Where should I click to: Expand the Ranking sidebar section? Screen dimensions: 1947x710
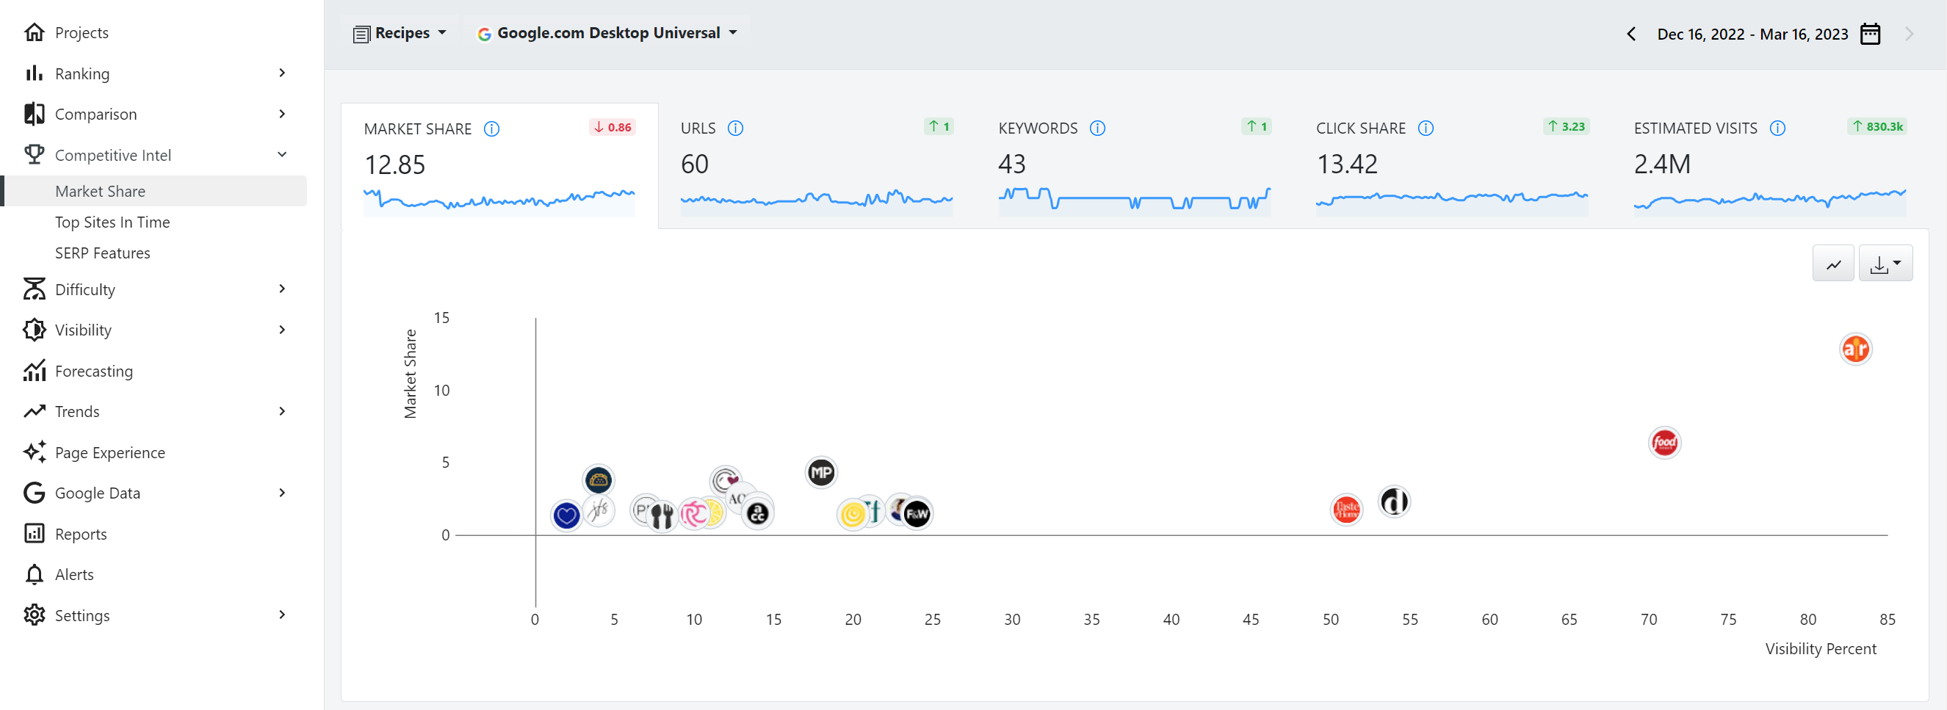(x=282, y=73)
